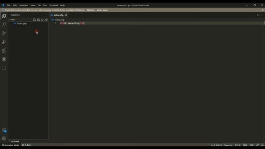Open the GitHub icon in activity bar
Viewport: 265px width, 149px height.
[4, 59]
